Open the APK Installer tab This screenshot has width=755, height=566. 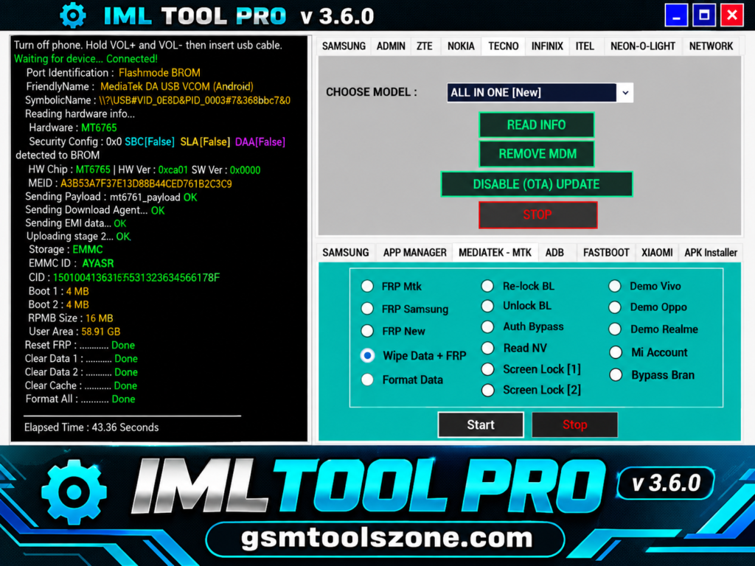(x=711, y=253)
